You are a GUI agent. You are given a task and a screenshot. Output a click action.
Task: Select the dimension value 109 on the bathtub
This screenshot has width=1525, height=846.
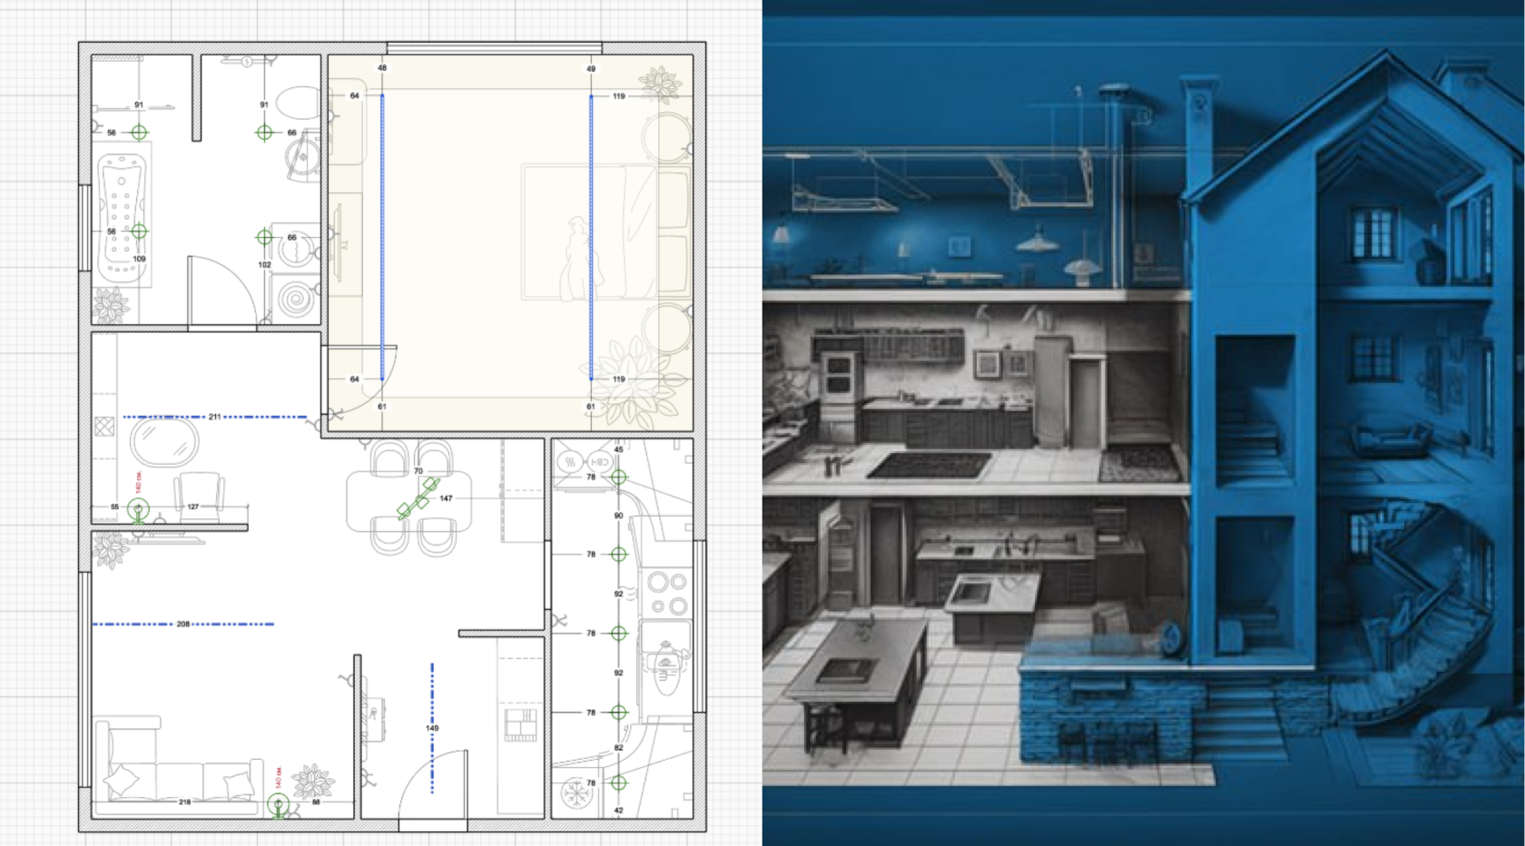(x=139, y=259)
